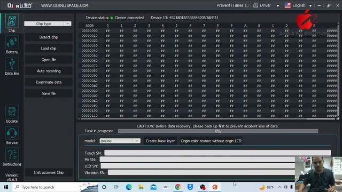Open the Windows Start menu
Image resolution: width=342 pixels, height=192 pixels.
coord(6,187)
